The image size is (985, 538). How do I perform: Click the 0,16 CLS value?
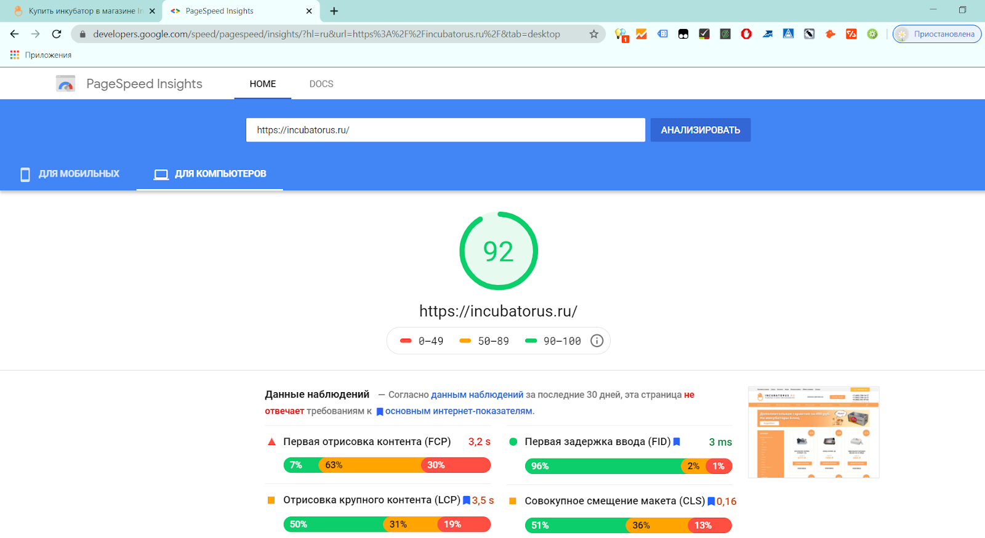point(726,501)
